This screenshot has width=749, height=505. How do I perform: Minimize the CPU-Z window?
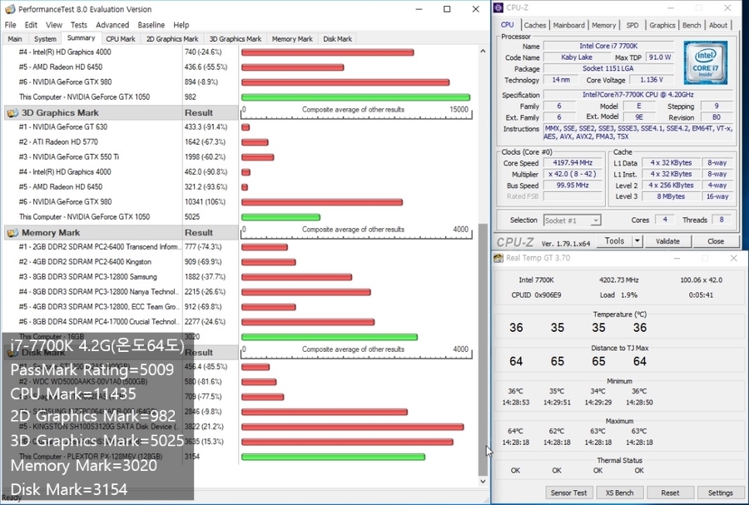670,7
